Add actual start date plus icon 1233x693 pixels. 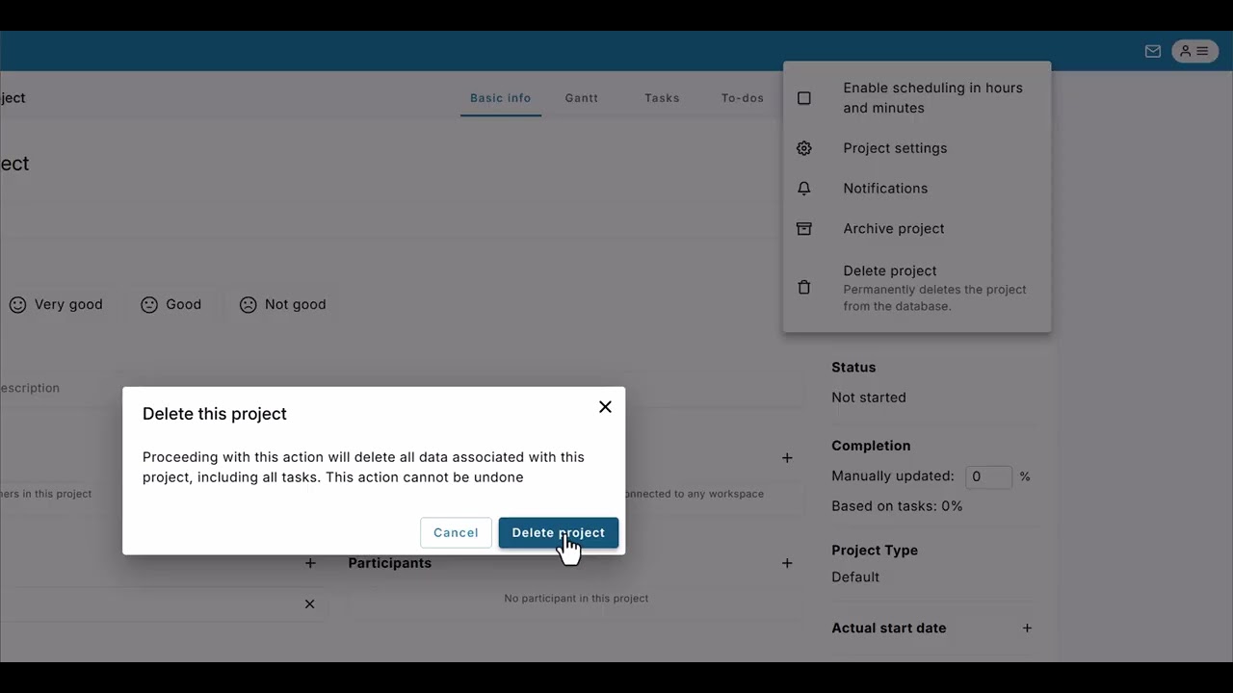click(x=1027, y=629)
